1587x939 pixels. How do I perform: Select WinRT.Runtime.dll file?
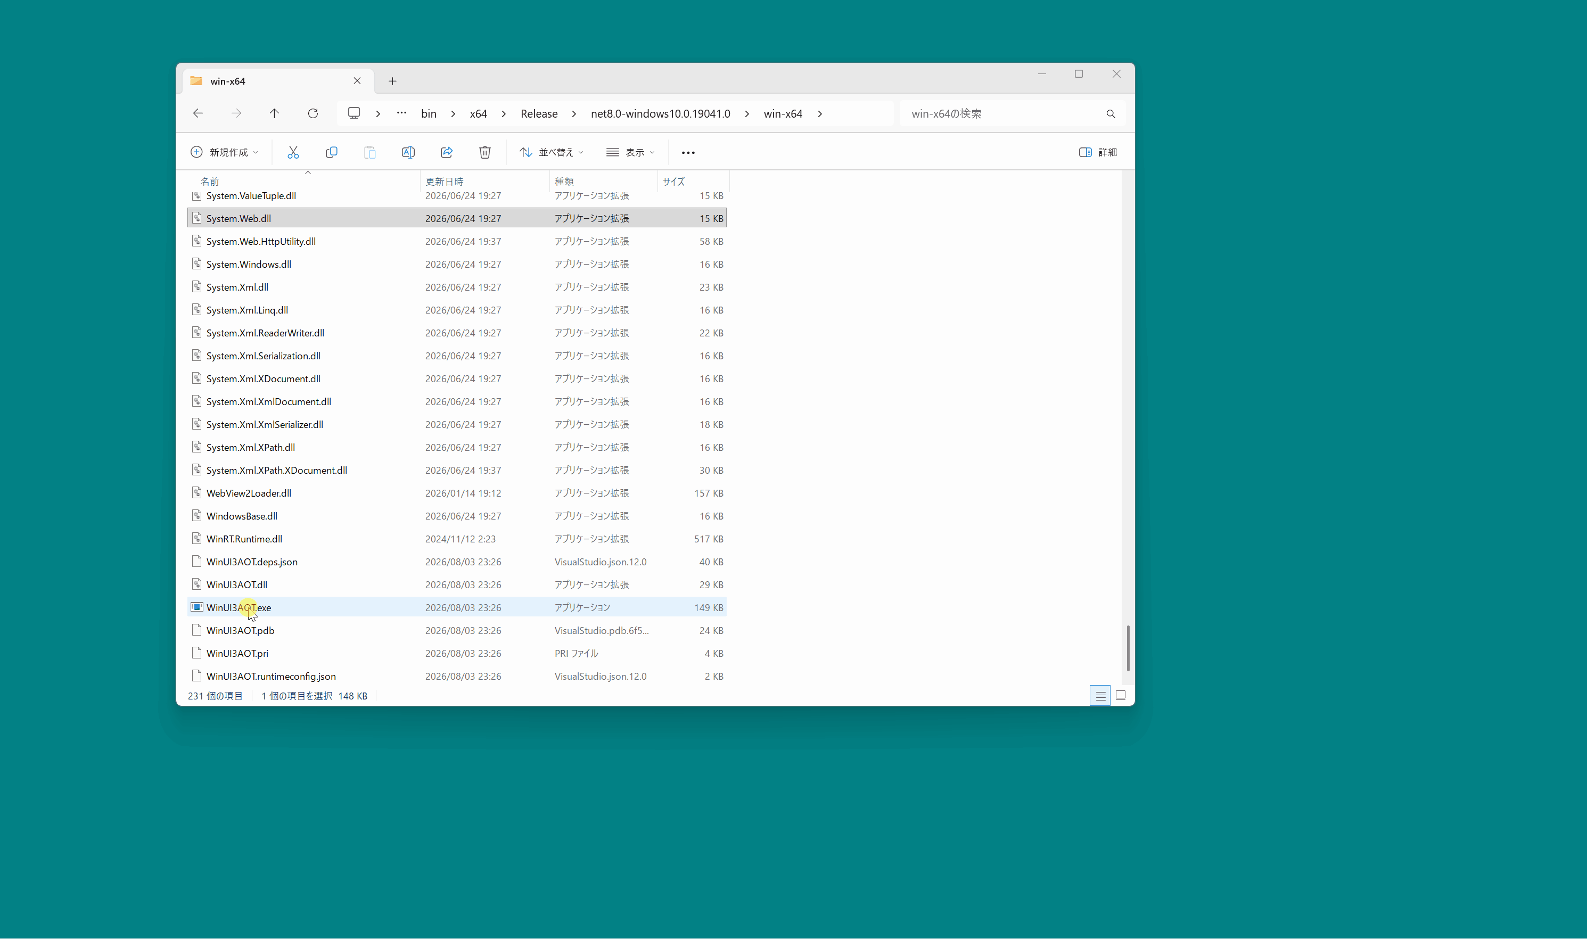point(457,539)
